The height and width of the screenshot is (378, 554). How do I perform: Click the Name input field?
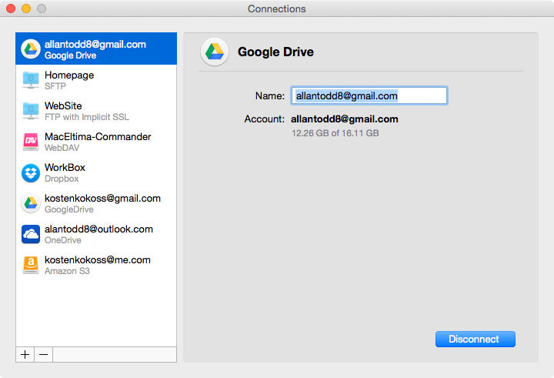369,95
